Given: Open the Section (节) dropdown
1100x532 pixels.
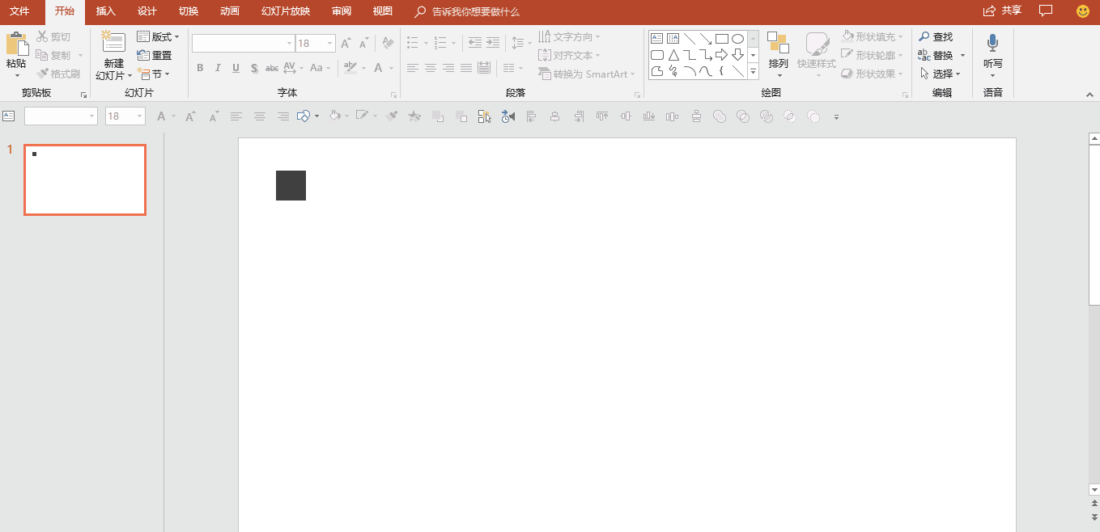Looking at the screenshot, I should [154, 74].
